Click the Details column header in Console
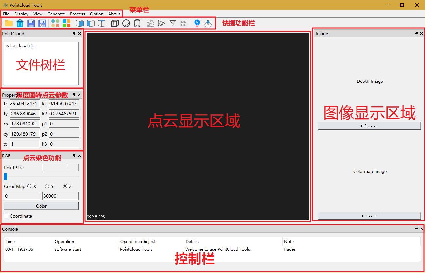Image resolution: width=425 pixels, height=273 pixels. click(x=233, y=242)
